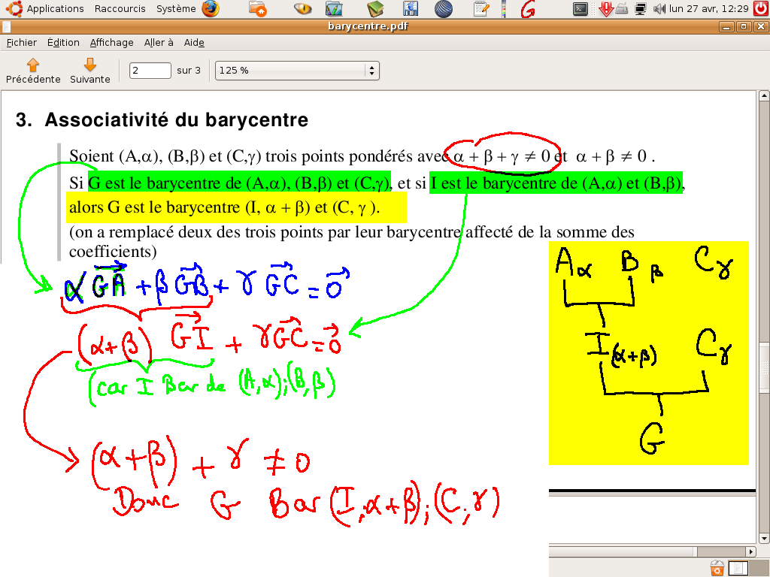Open the terminal icon in the panel
This screenshot has width=770, height=577.
(x=580, y=9)
